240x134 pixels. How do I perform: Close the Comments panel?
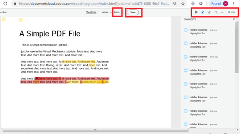(233, 19)
